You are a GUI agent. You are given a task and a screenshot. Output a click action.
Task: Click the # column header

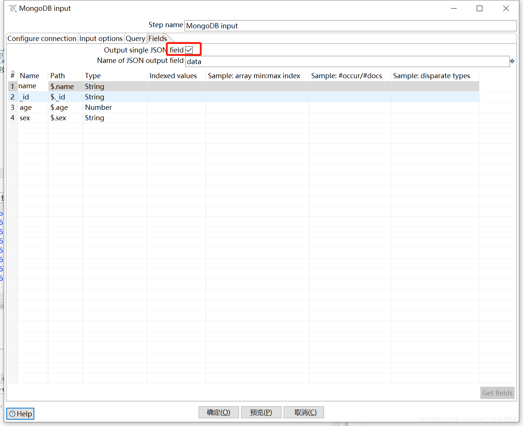[13, 76]
